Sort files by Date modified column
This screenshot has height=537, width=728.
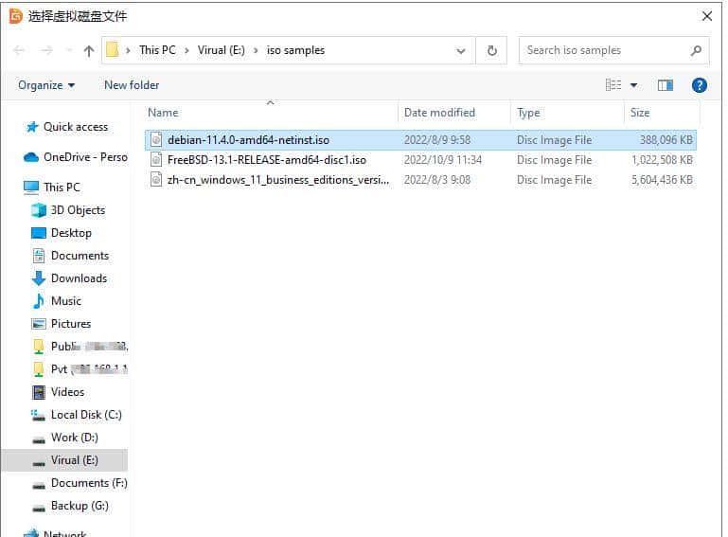click(439, 113)
